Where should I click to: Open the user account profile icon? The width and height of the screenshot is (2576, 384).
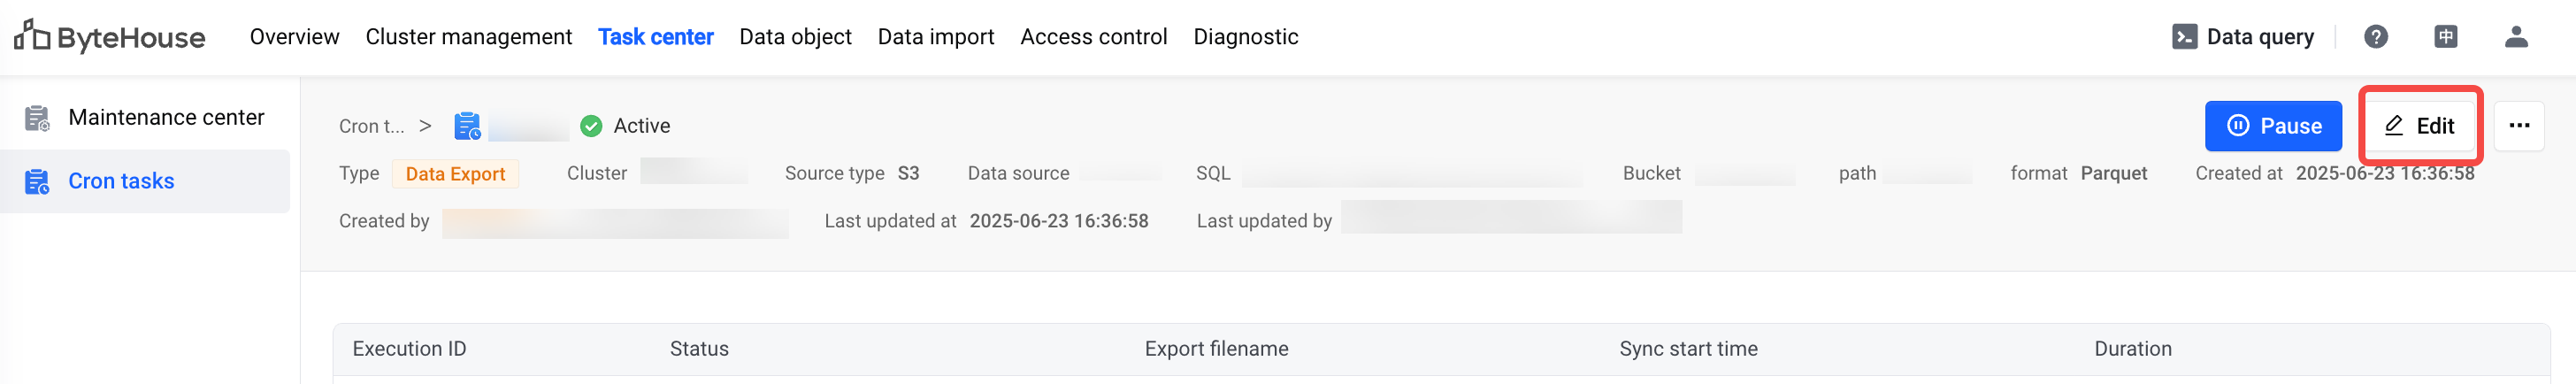pos(2516,37)
